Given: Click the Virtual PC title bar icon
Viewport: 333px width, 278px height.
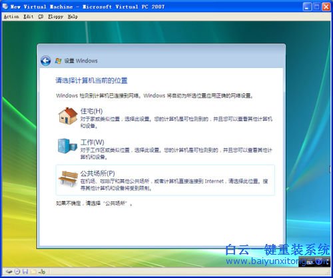Looking at the screenshot, I should point(5,7).
